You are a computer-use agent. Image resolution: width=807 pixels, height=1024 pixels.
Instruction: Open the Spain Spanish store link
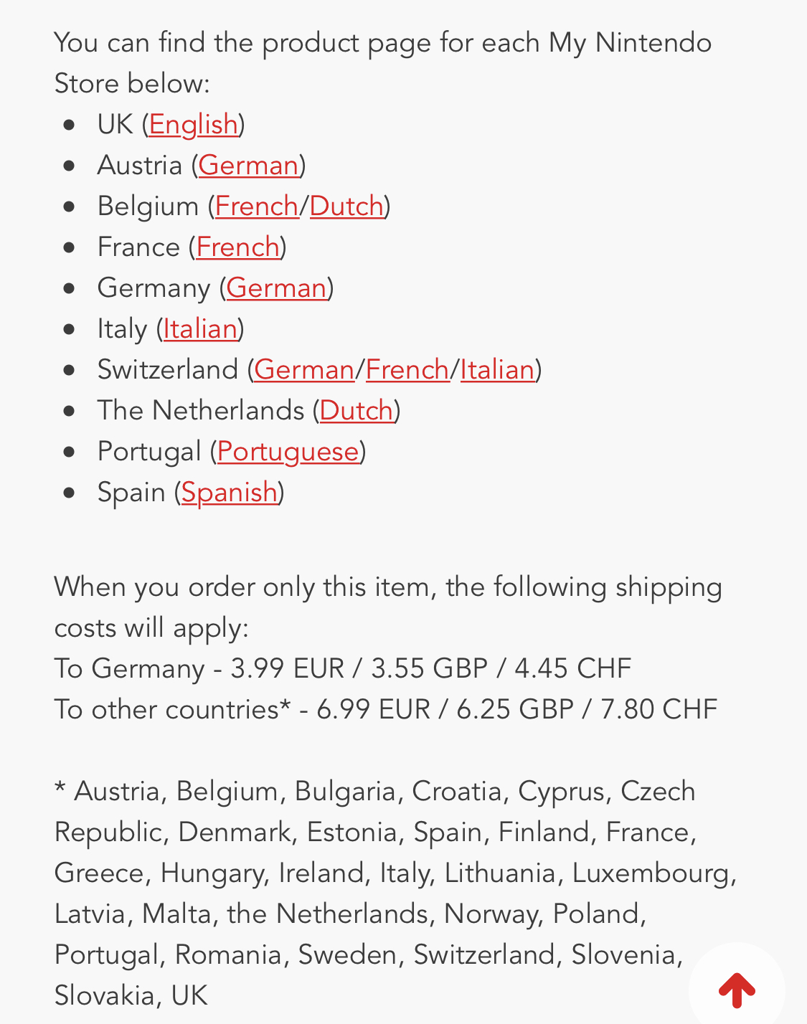pyautogui.click(x=230, y=492)
